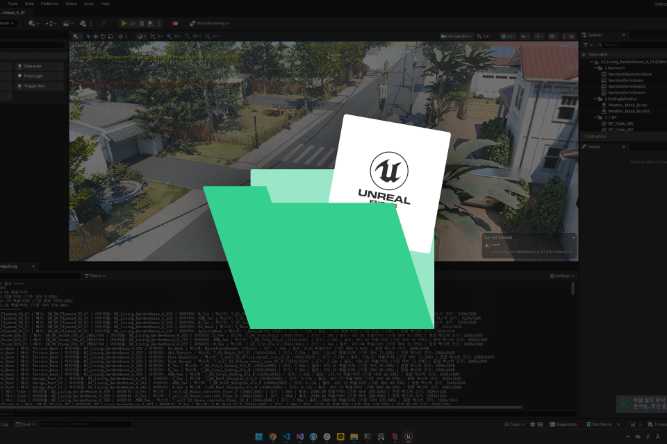Open the Cmd console type dropdown
Screen dimensions: 667x444
(x=25, y=424)
